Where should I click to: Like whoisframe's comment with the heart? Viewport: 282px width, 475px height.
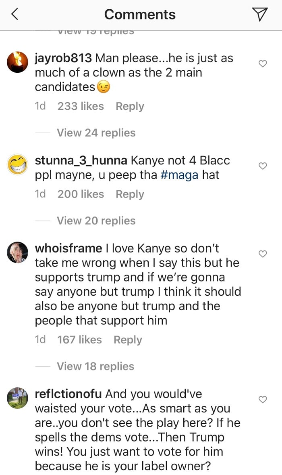pos(263,254)
